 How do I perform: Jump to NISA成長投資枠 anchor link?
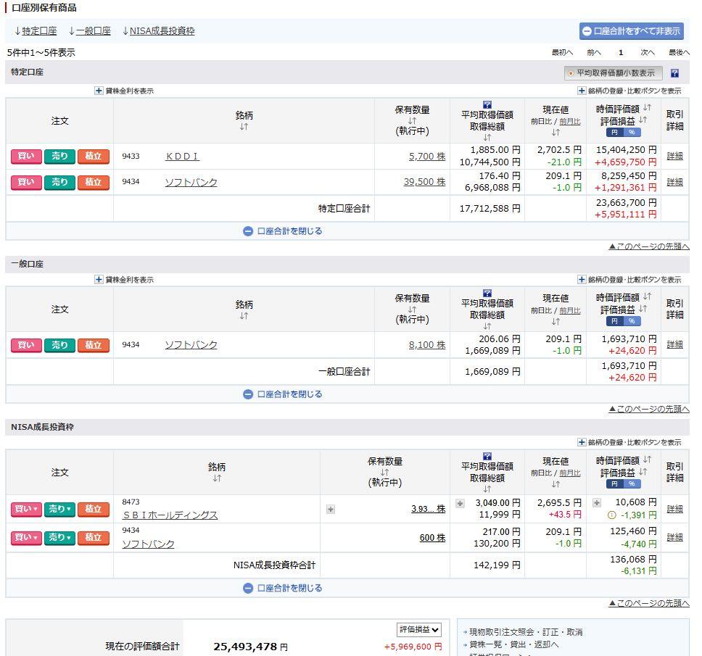click(x=159, y=31)
